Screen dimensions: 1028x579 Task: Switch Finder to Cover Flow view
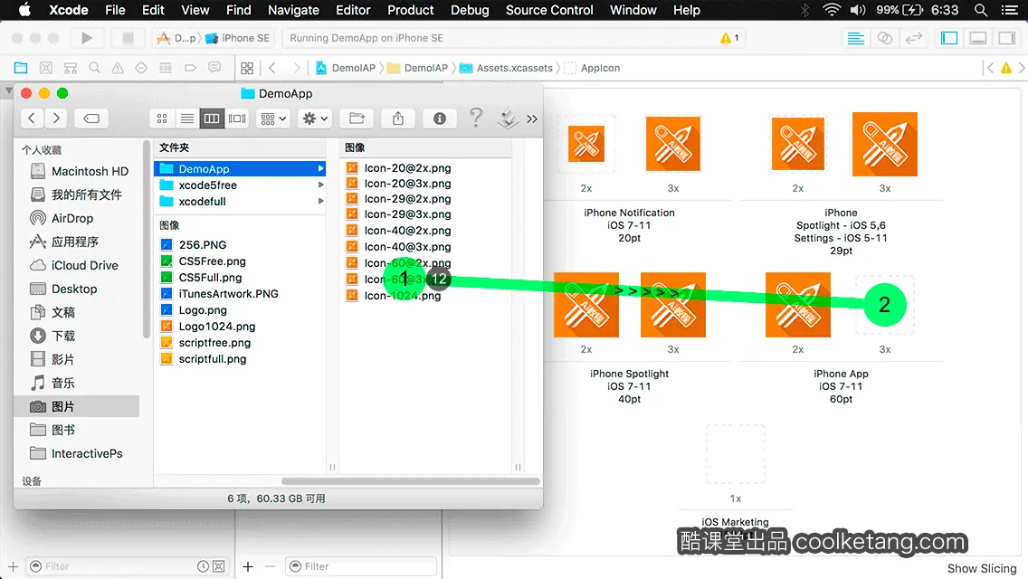pos(237,119)
